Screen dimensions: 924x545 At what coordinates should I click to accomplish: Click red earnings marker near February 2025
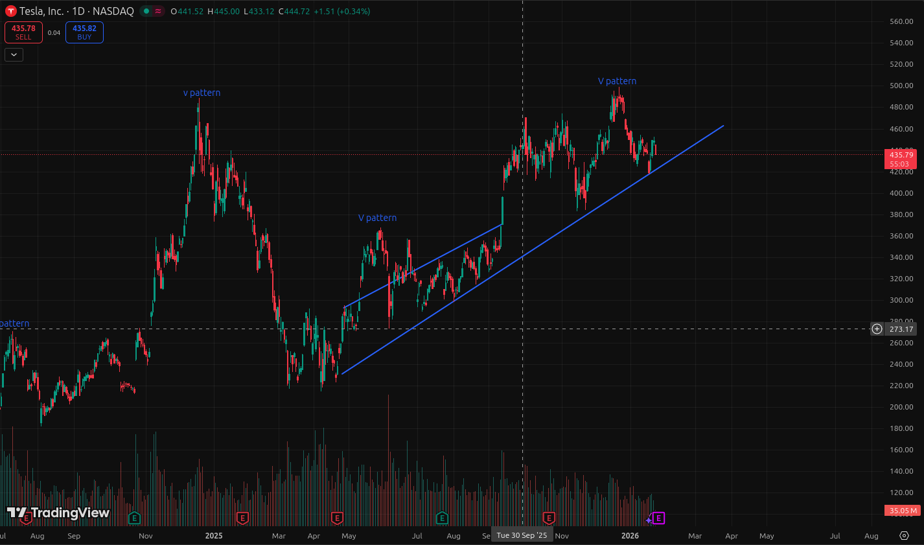click(242, 518)
